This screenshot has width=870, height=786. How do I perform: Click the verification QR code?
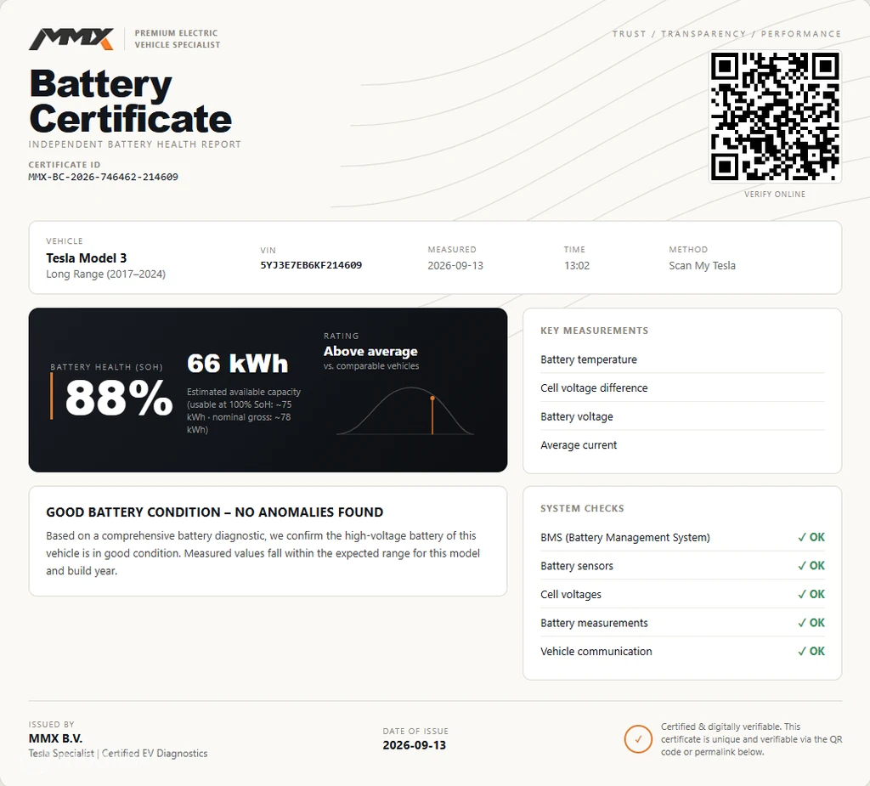(x=775, y=116)
